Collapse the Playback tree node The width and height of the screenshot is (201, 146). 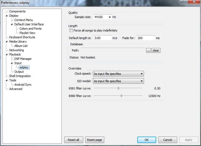point(6,54)
